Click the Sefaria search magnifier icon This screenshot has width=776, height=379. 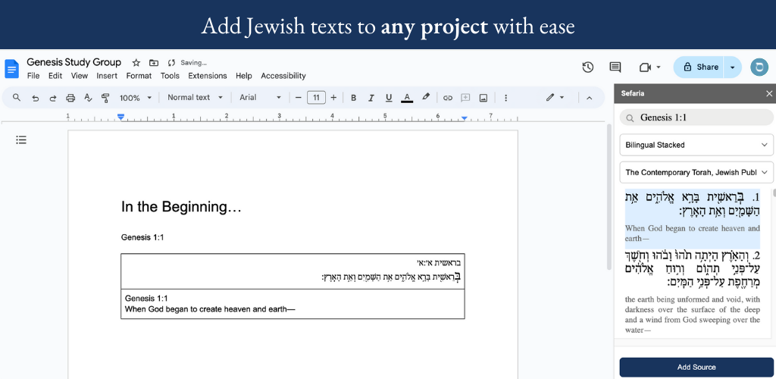(630, 117)
